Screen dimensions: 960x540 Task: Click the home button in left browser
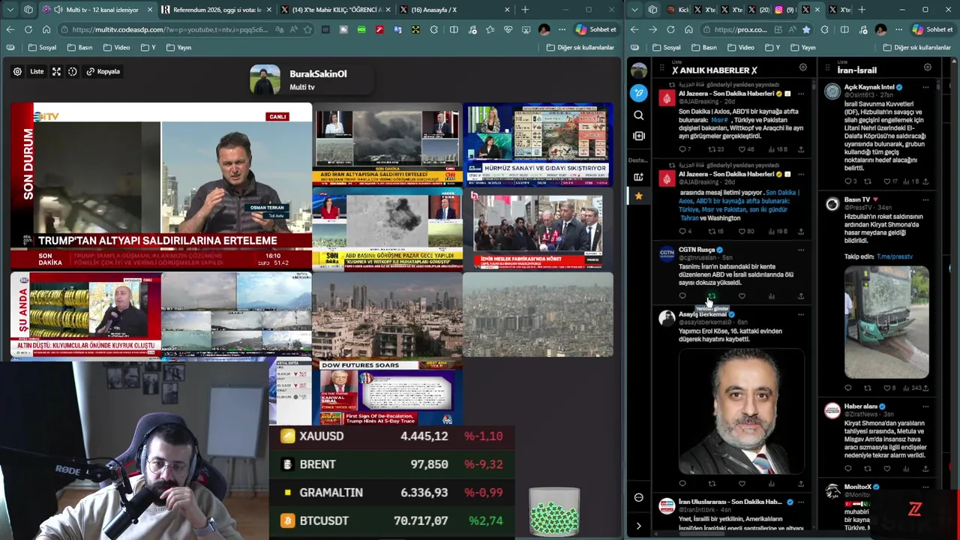click(x=46, y=29)
